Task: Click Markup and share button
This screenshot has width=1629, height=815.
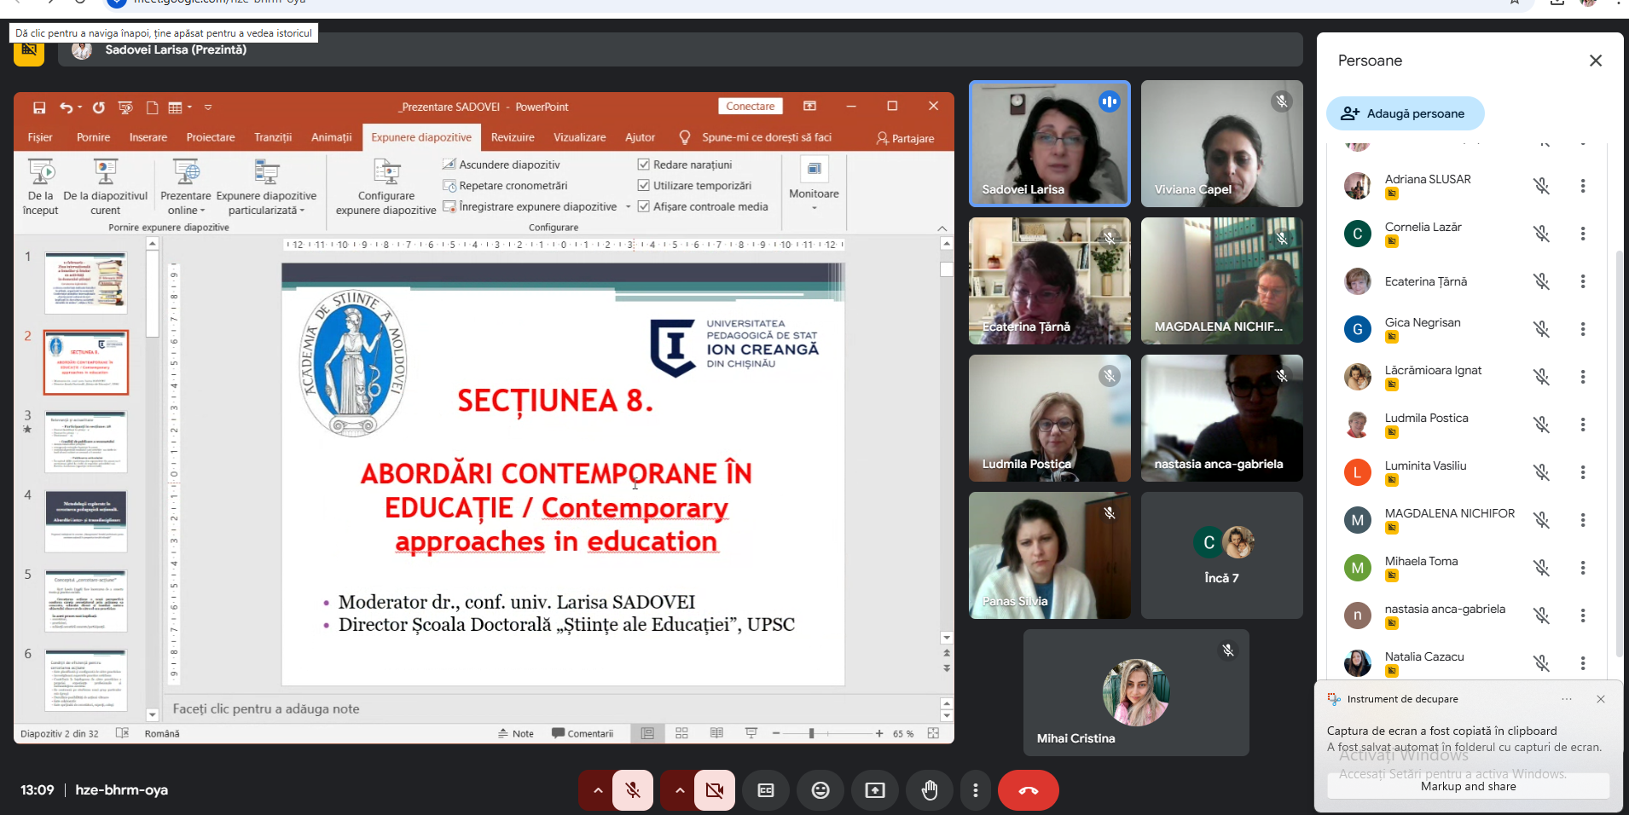Action: point(1468,786)
